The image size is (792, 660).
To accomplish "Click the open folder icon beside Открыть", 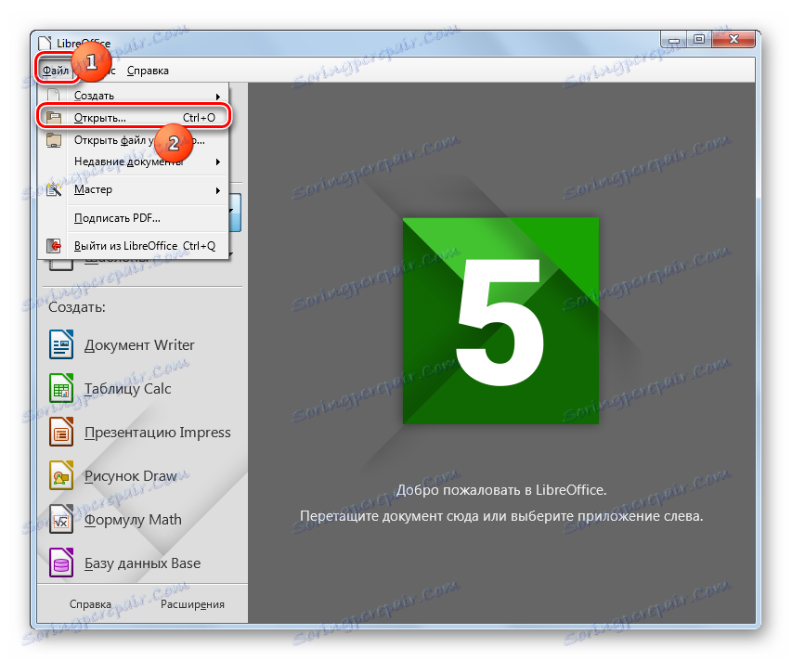I will 53,118.
